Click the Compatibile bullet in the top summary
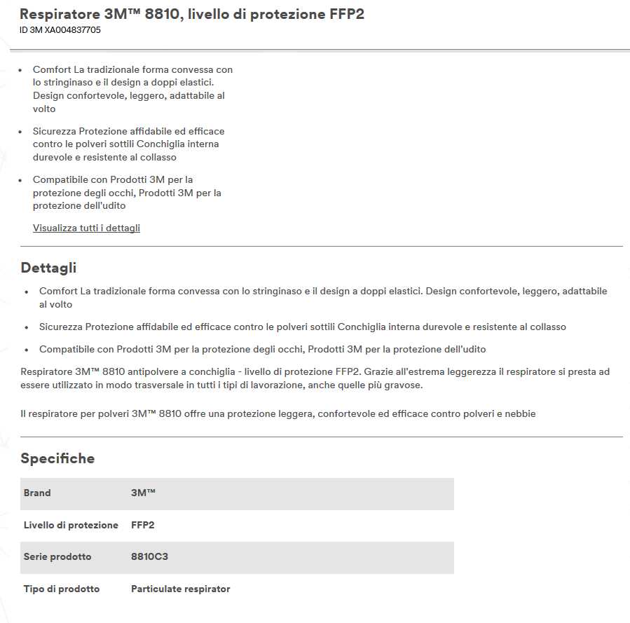The image size is (630, 623). coord(127,193)
